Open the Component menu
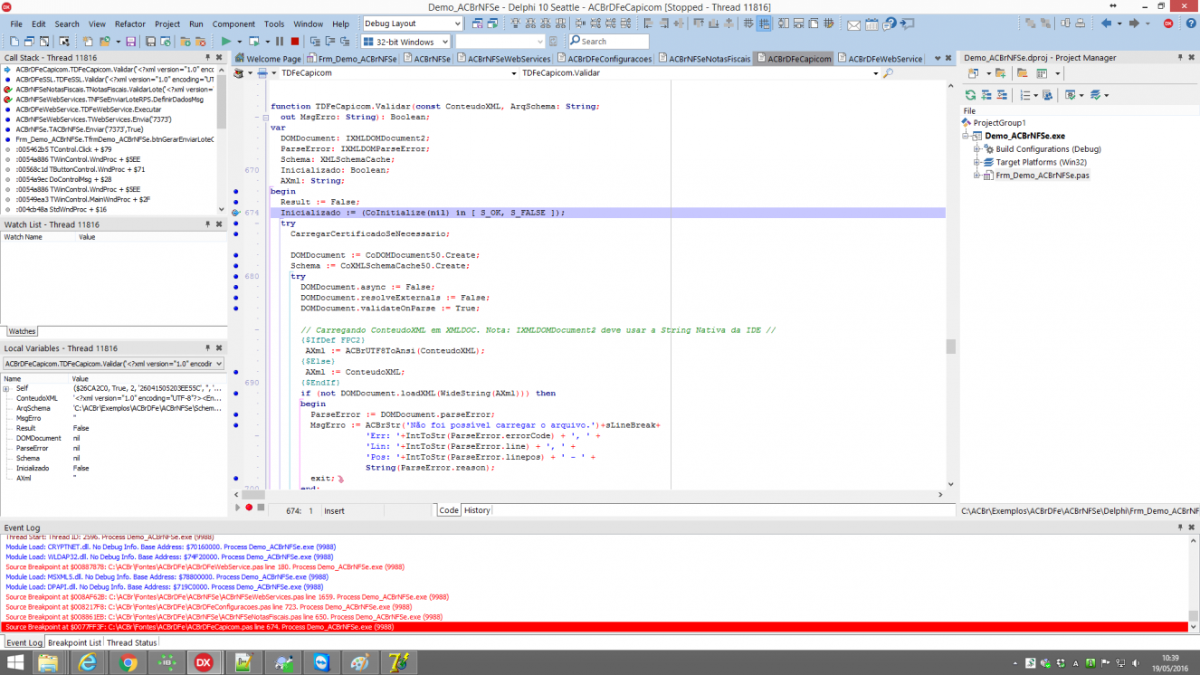The width and height of the screenshot is (1200, 675). coord(233,24)
